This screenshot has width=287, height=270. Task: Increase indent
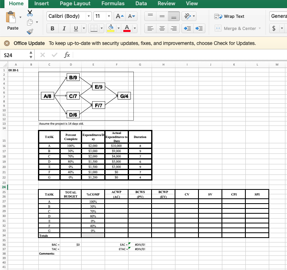tap(199, 28)
